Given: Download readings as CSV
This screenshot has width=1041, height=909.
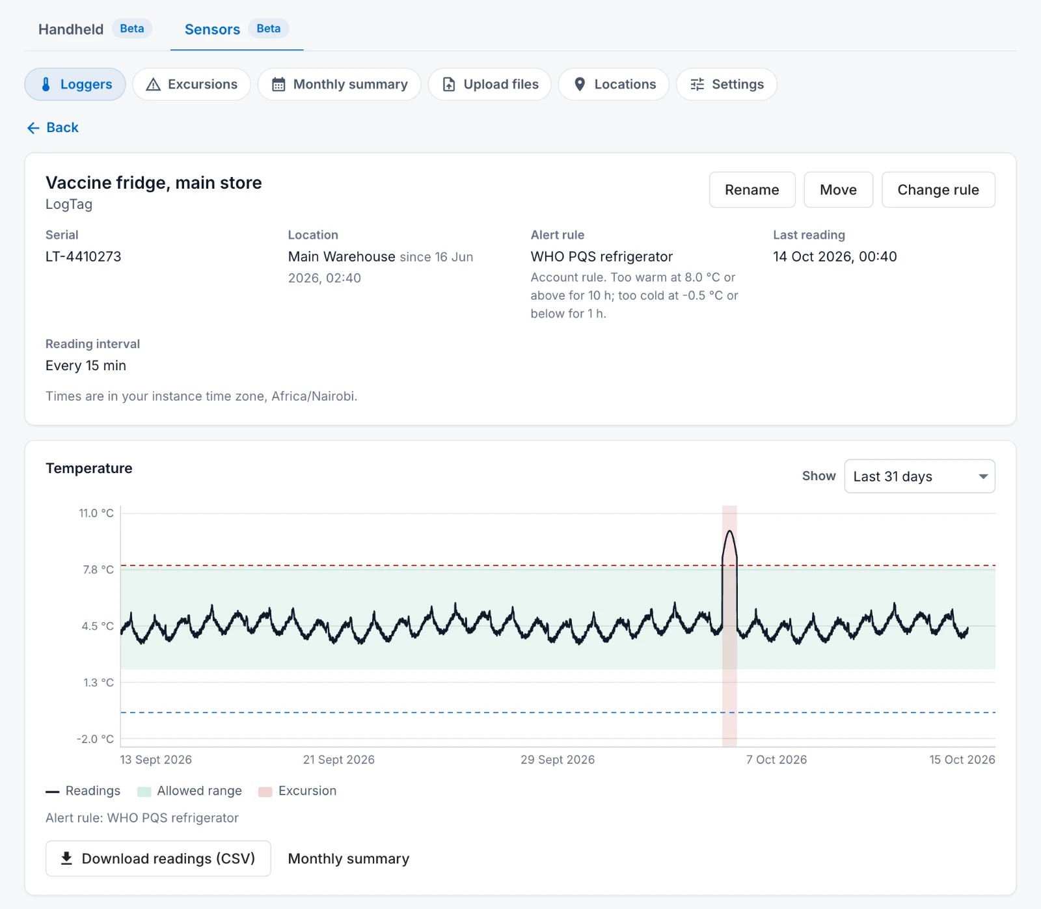Looking at the screenshot, I should tap(158, 858).
